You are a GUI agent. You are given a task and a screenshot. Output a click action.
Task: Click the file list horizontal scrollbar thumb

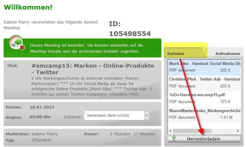pyautogui.click(x=192, y=131)
